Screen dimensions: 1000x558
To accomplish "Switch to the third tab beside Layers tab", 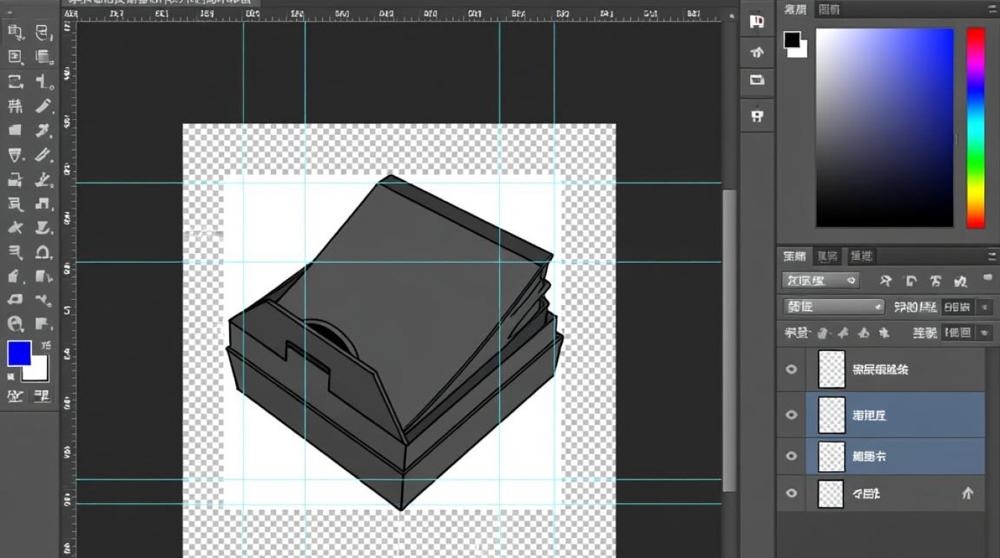I will tap(862, 257).
